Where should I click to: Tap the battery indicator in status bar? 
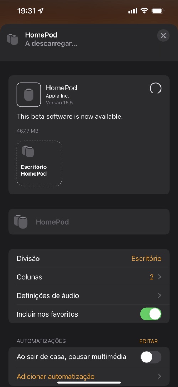click(158, 11)
